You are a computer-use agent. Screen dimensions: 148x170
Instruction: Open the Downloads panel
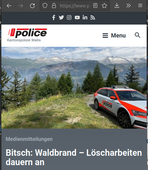117,5
